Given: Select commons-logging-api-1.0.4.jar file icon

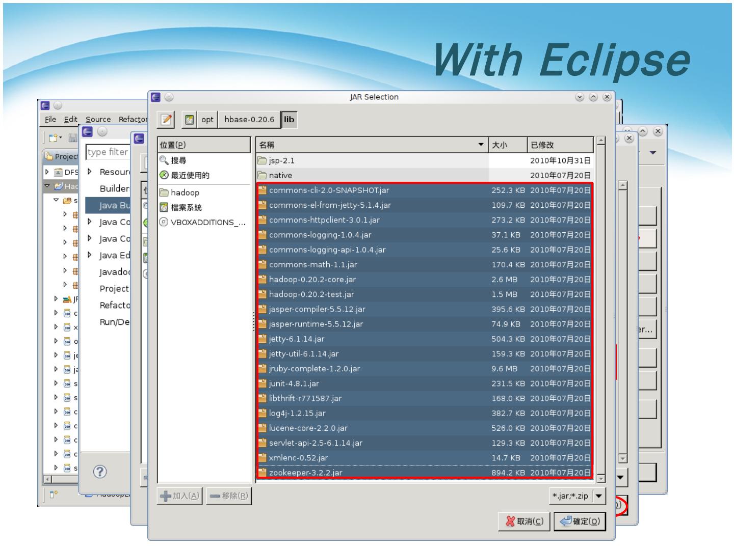Looking at the screenshot, I should tap(263, 250).
